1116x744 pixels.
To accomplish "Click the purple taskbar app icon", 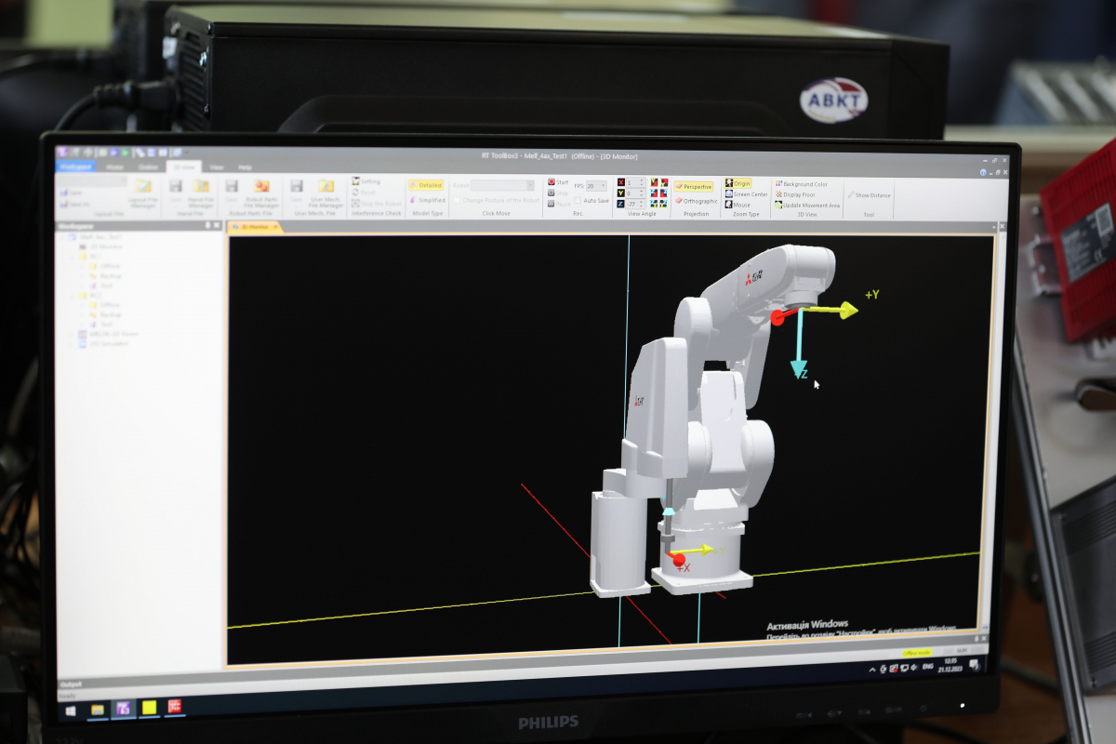I will (x=123, y=709).
